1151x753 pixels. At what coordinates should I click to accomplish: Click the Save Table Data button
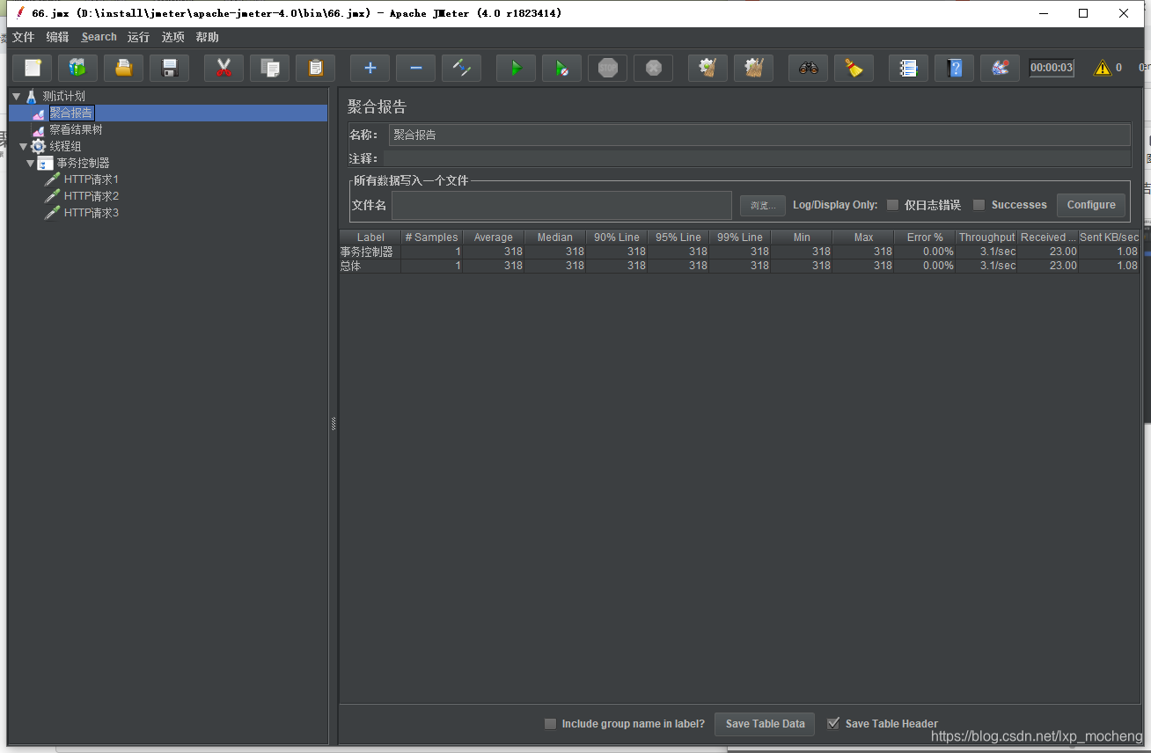point(765,724)
